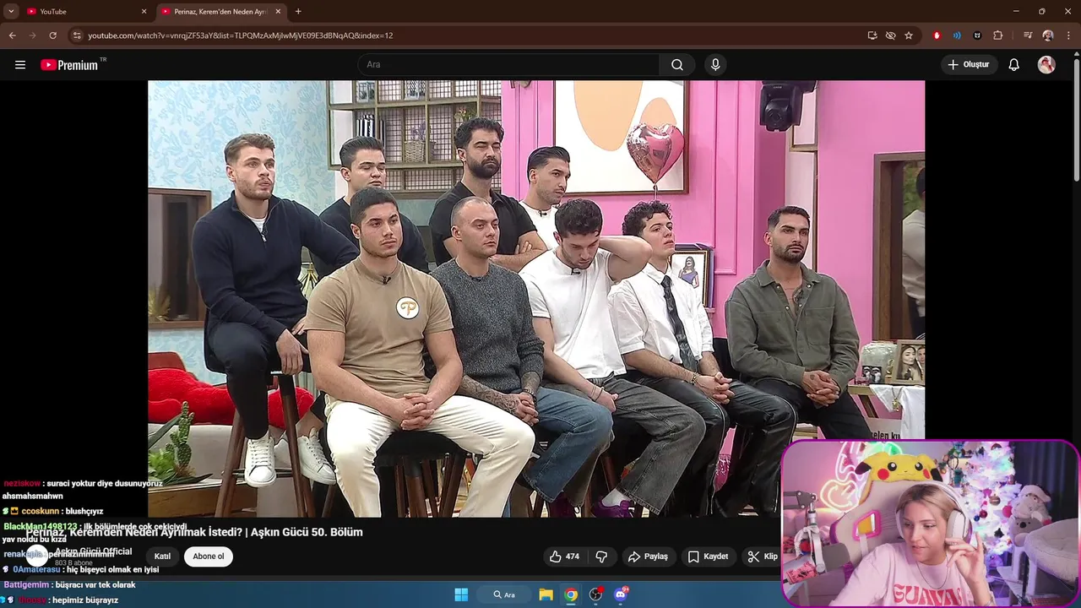Dislike the video with thumbs down
This screenshot has width=1081, height=608.
click(x=601, y=556)
